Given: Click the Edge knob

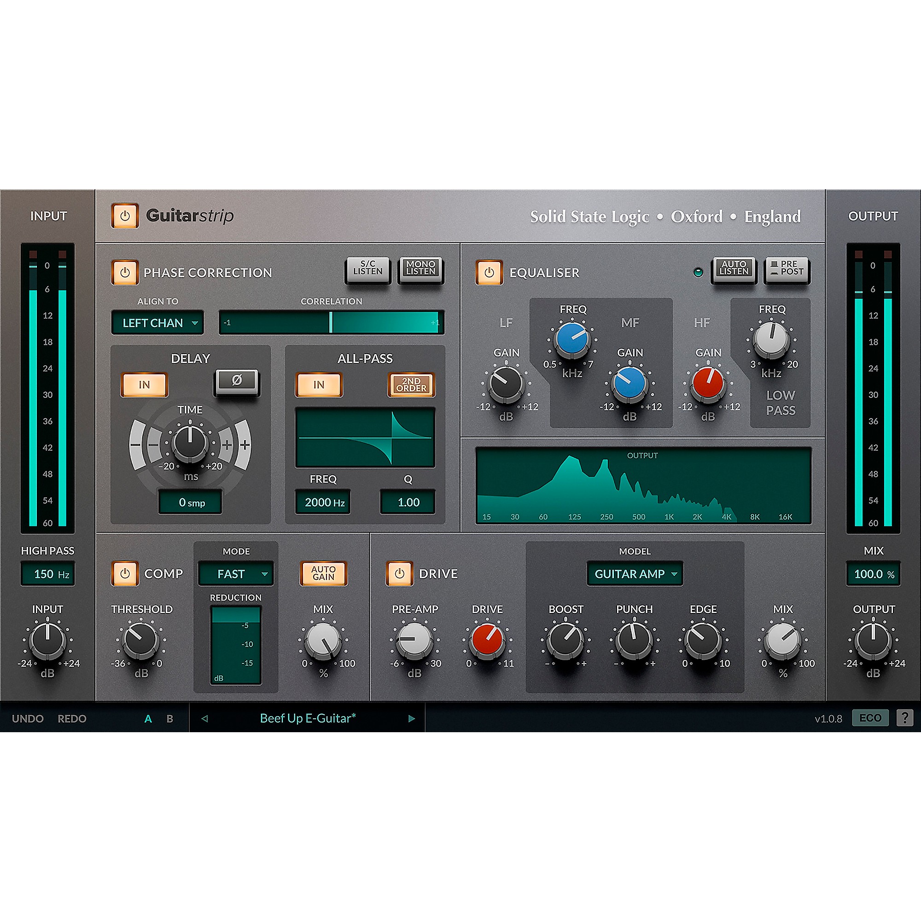Looking at the screenshot, I should coord(703,640).
